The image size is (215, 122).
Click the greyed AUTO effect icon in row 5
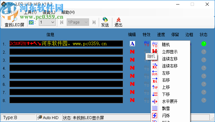(x=147, y=76)
